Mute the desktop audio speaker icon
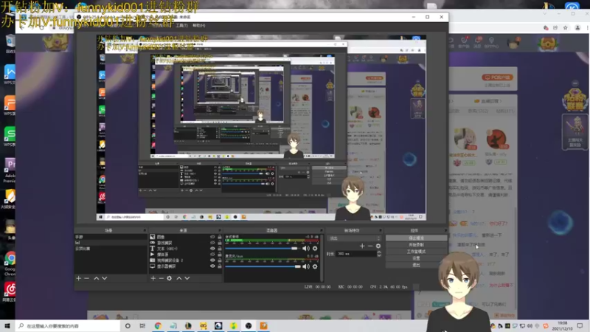Viewport: 590px width, 332px height. coord(306,249)
